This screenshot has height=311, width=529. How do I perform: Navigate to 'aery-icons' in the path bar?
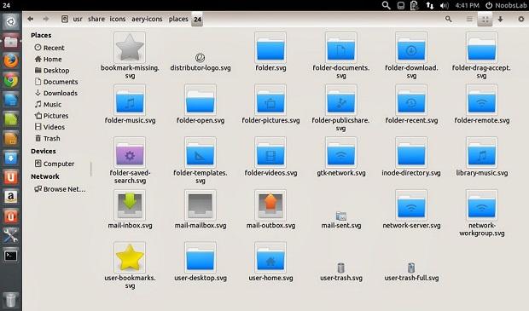pyautogui.click(x=147, y=19)
